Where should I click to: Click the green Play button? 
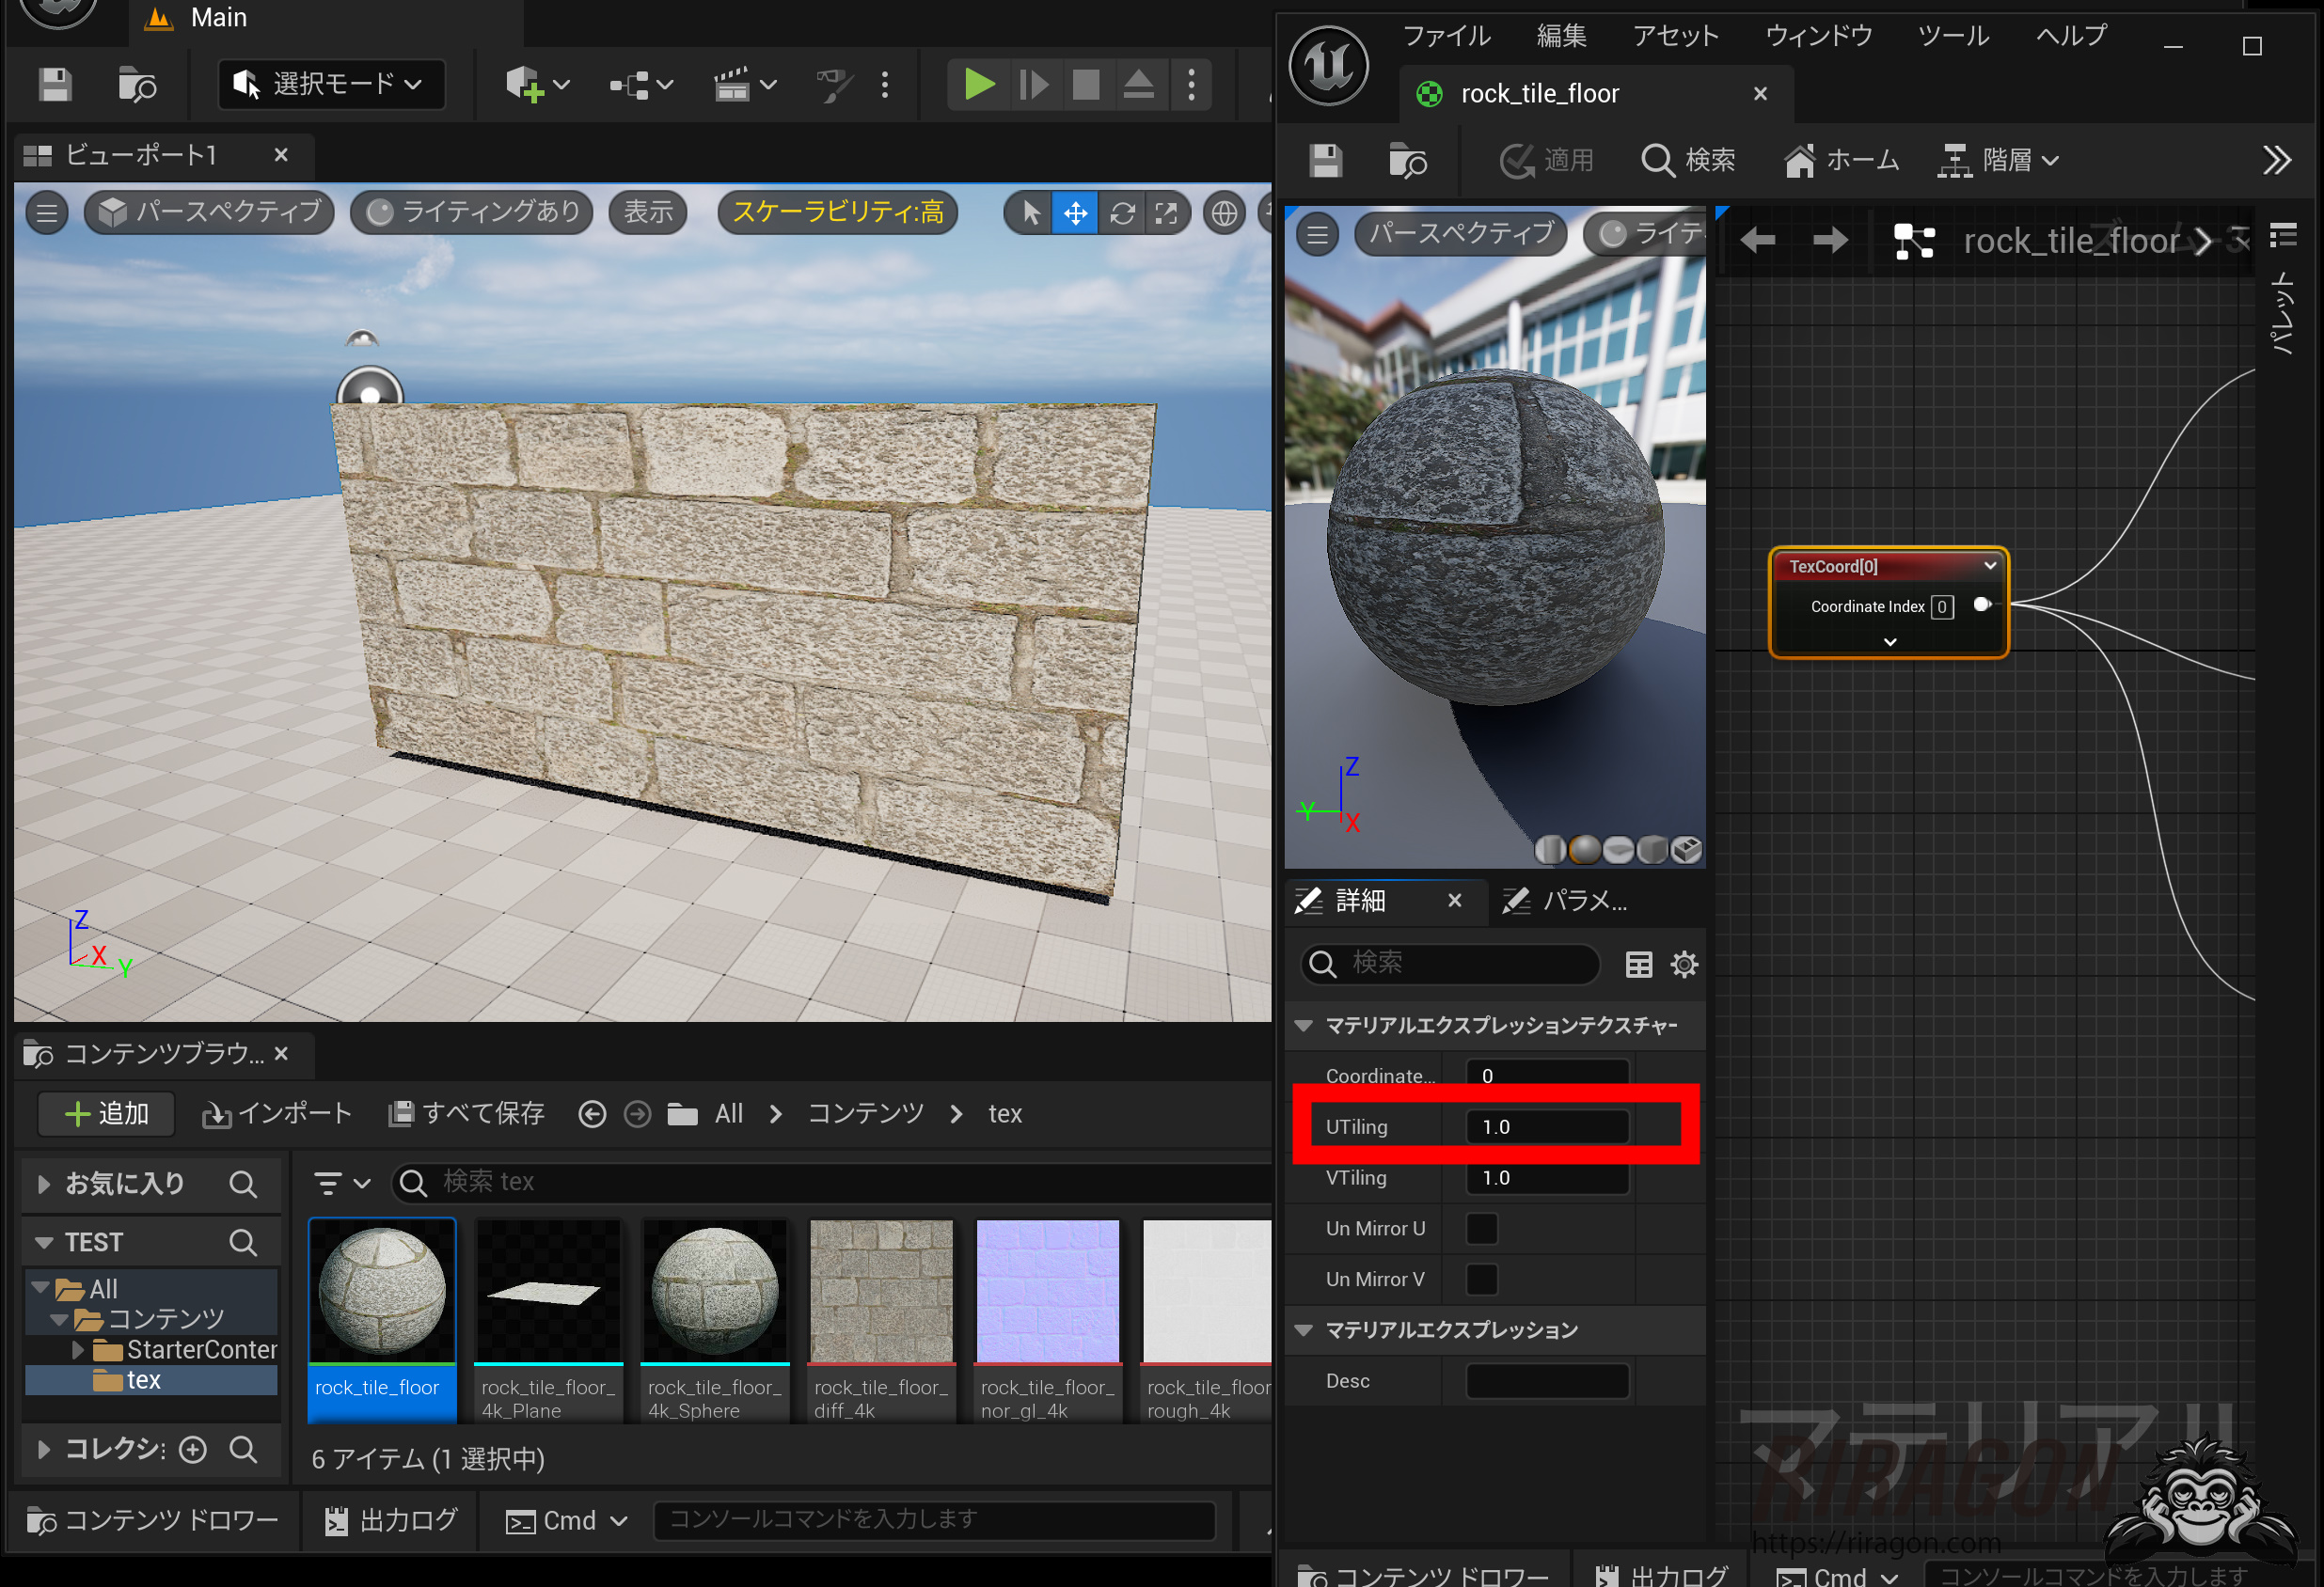coord(978,85)
